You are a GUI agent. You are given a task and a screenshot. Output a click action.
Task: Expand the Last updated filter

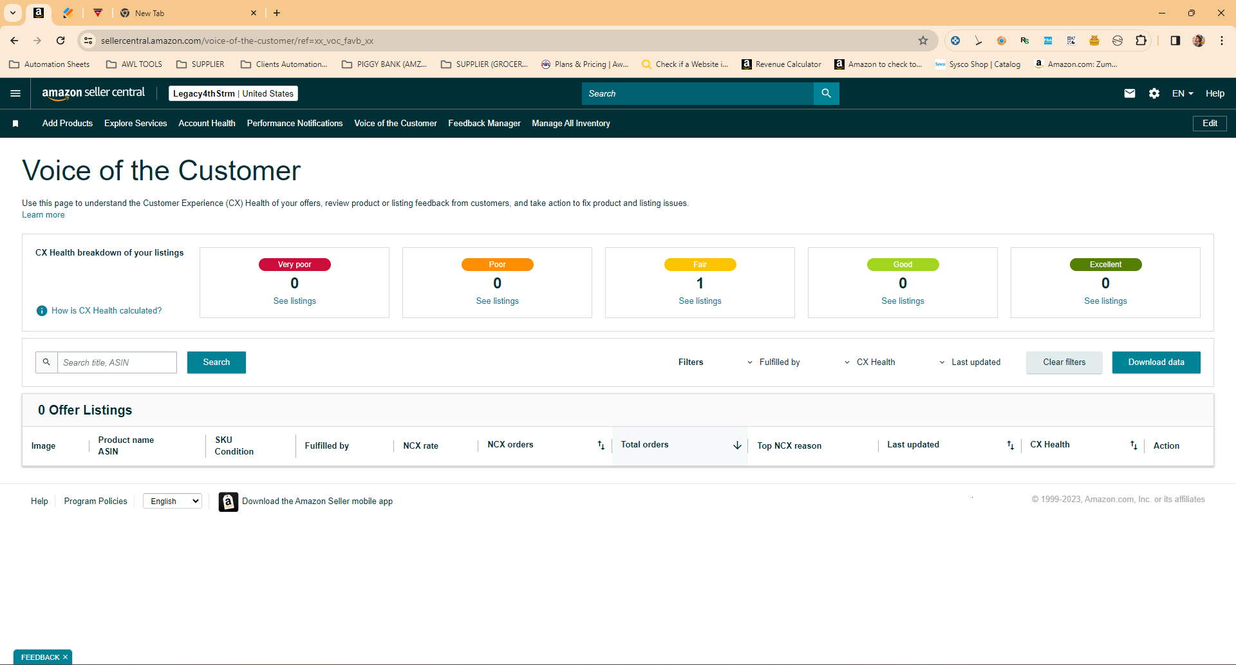coord(969,362)
